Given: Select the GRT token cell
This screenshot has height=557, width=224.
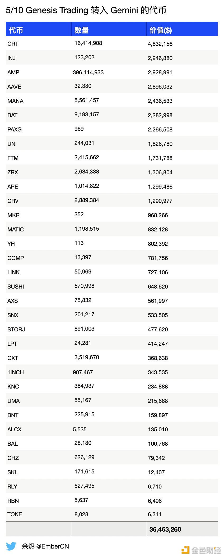Looking at the screenshot, I should coord(13,44).
